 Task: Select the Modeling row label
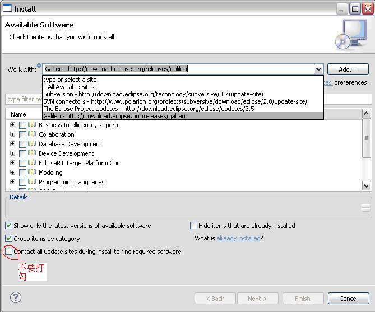tap(50, 173)
